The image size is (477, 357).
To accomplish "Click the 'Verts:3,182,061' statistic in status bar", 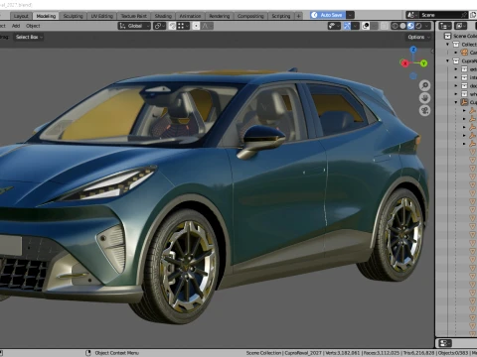I will (x=343, y=353).
